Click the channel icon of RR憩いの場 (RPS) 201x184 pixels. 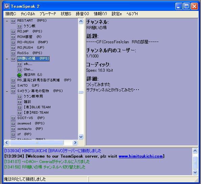(13, 59)
